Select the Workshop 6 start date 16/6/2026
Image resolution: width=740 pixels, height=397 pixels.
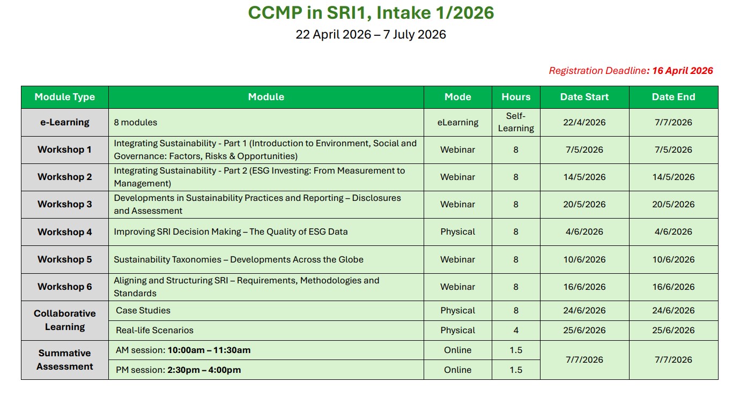[x=584, y=287]
